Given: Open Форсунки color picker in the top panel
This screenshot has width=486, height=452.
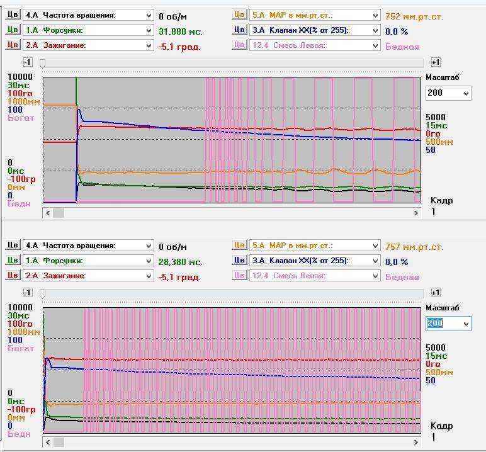Looking at the screenshot, I should point(13,30).
